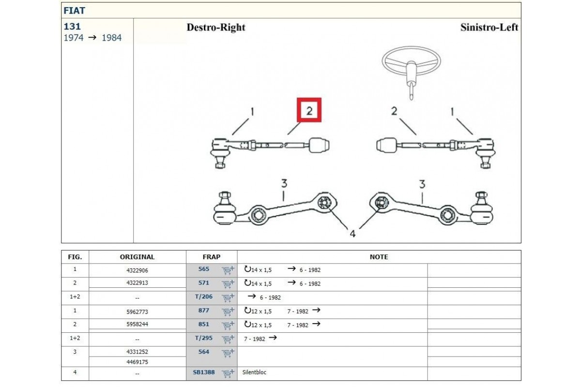
Task: Open FRAP kit T/295 link
Action: [204, 338]
